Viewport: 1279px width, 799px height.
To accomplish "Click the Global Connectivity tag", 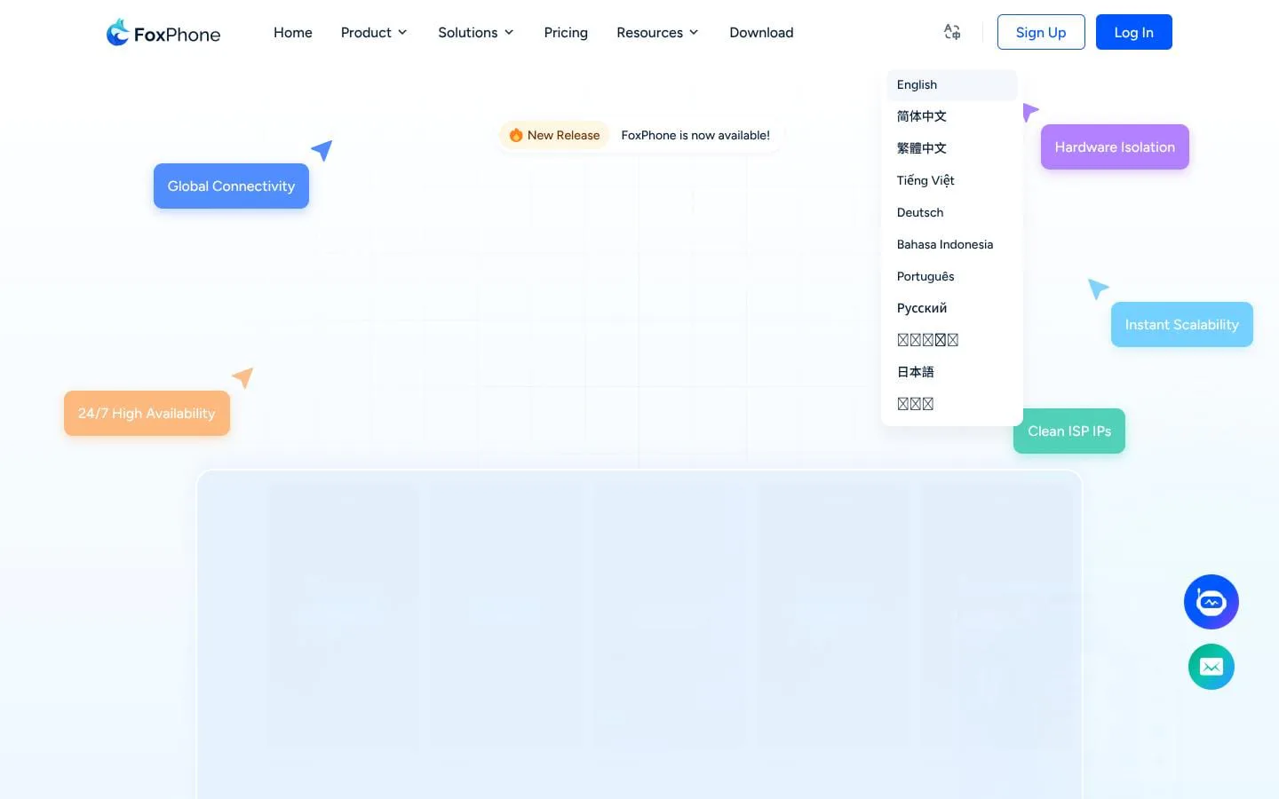I will click(231, 186).
